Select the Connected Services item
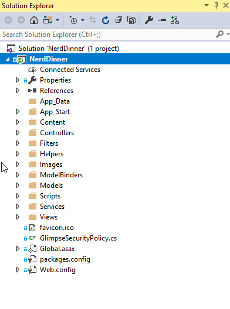230x309 pixels. click(x=70, y=70)
